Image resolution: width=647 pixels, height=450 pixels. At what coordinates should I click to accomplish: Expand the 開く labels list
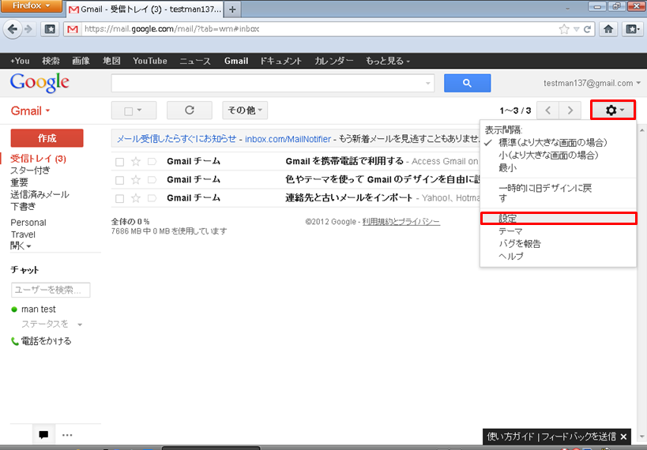[x=21, y=246]
